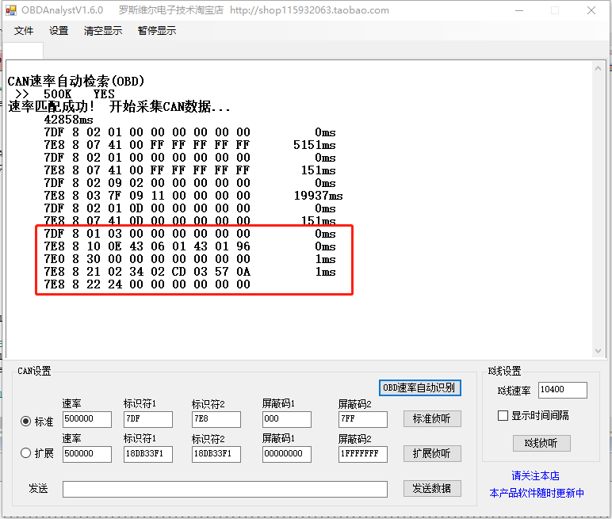Click extended 标识符2 field with 18DB33F1

point(216,454)
